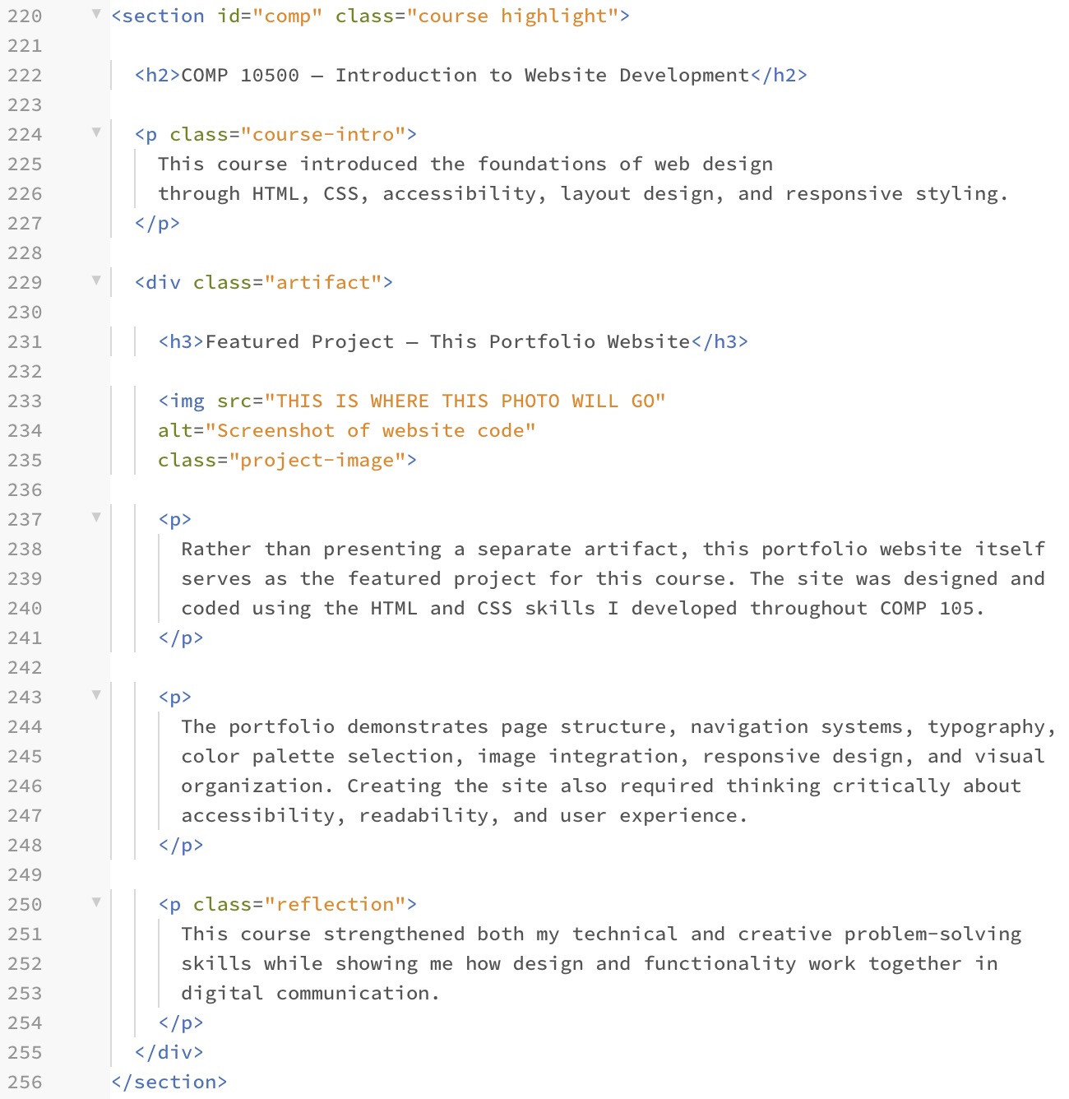The image size is (1069, 1099).
Task: Click the text "accessibility, readability, and user experience."
Action: (x=465, y=816)
